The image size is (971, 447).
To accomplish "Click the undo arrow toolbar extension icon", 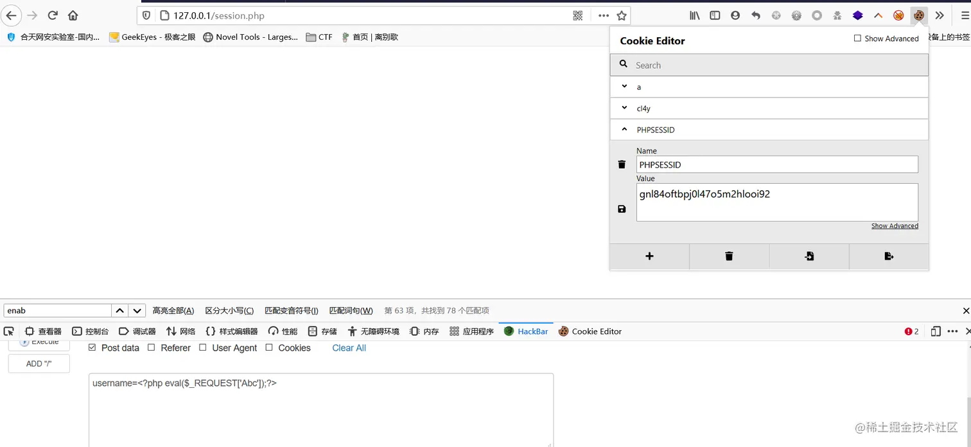I will [756, 15].
